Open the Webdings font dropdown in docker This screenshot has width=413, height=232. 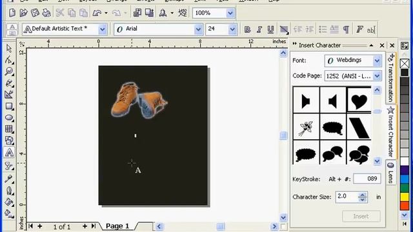pos(377,61)
